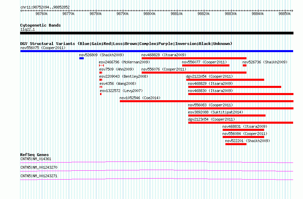Viewport: 303px width, 199px height.
Task: Click the red nsv522201 loss bar
Action: click(x=236, y=144)
